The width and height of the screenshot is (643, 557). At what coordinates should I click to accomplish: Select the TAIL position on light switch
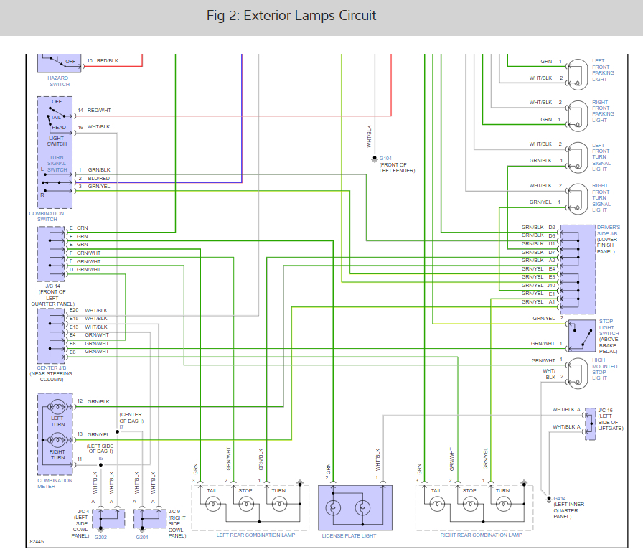point(55,117)
